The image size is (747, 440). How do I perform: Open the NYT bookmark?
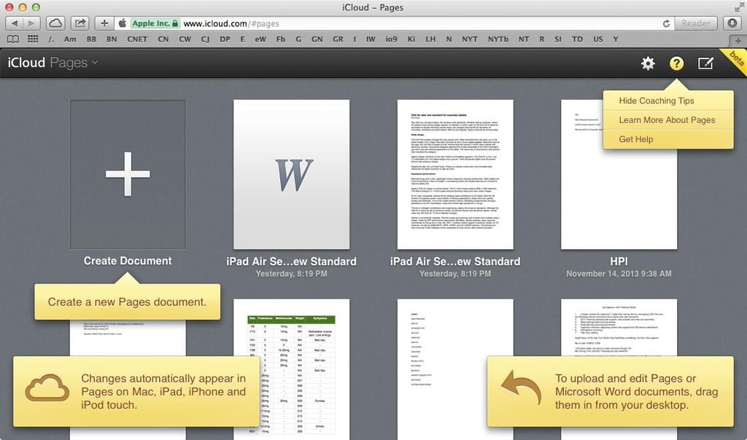point(469,39)
